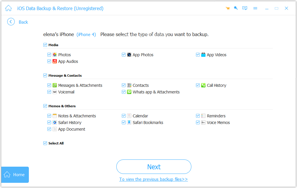Uncheck the Media category checkbox
Screen dimensions: 297x188
pos(45,45)
